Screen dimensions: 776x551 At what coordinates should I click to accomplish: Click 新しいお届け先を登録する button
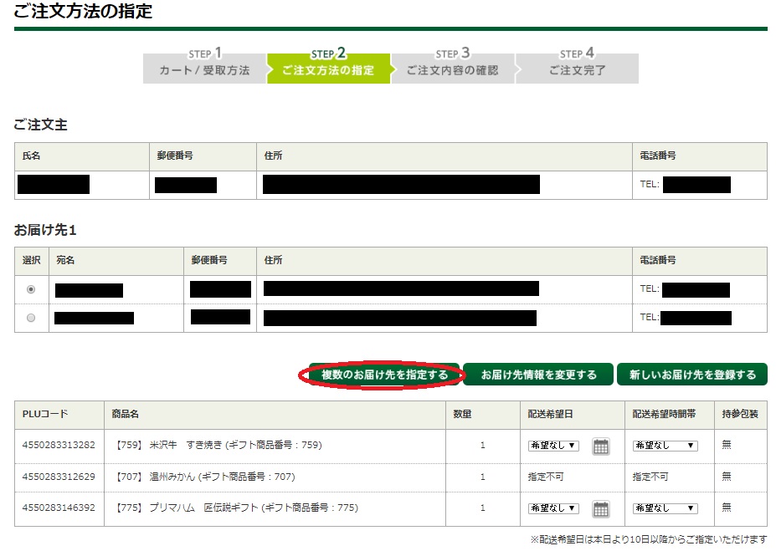[x=692, y=375]
